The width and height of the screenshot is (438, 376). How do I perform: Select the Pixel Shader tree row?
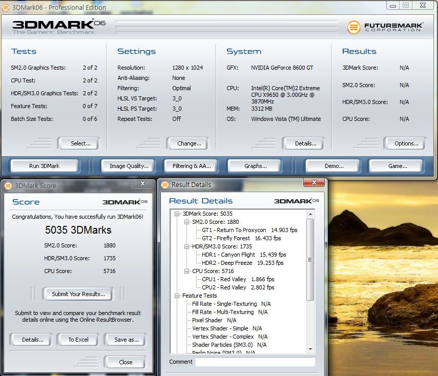(214, 320)
